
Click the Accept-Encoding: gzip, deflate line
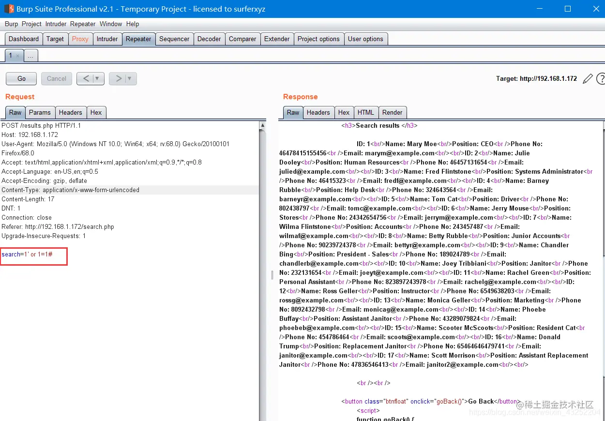[45, 181]
